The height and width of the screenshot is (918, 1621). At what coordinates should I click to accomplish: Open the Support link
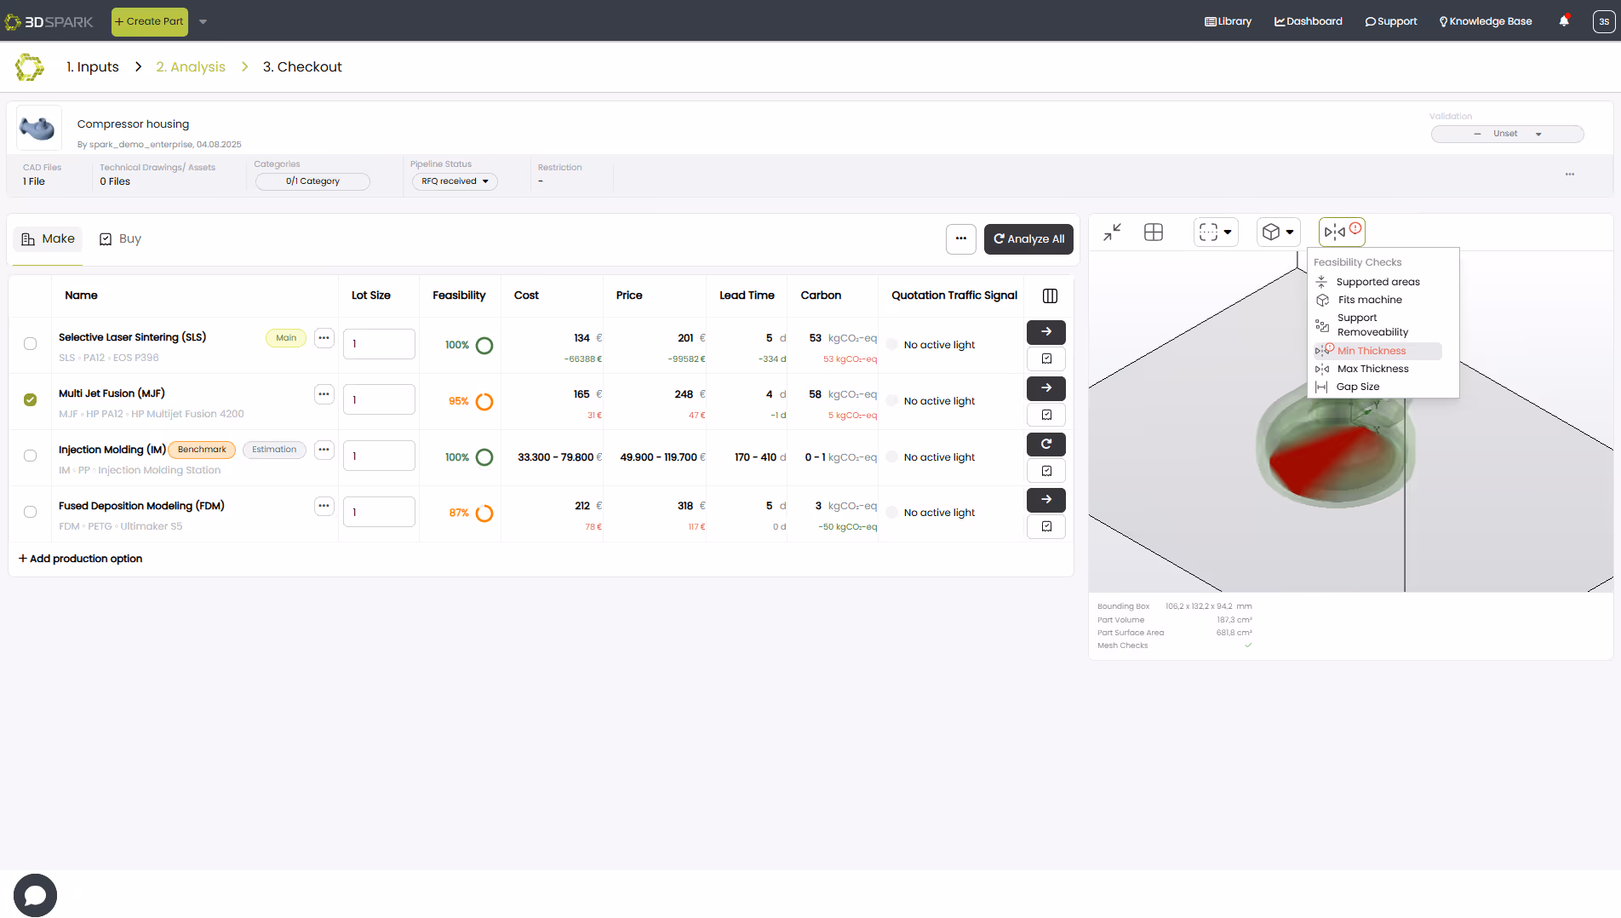tap(1391, 21)
